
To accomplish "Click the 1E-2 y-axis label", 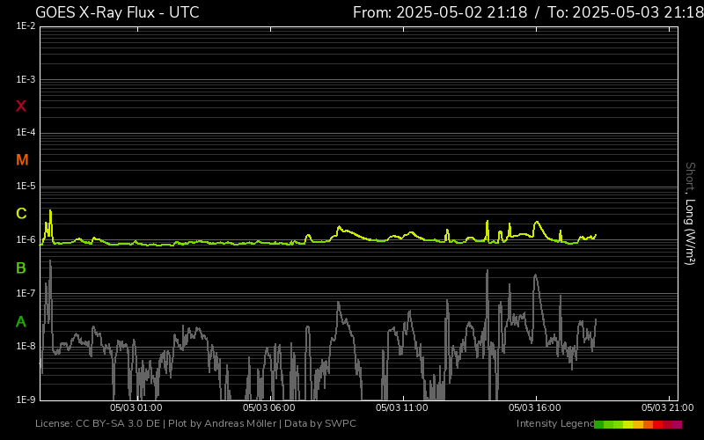I will [26, 26].
